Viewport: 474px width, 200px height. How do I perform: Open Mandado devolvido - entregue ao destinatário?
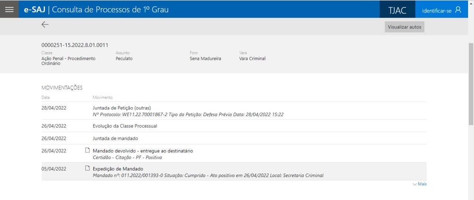(143, 151)
